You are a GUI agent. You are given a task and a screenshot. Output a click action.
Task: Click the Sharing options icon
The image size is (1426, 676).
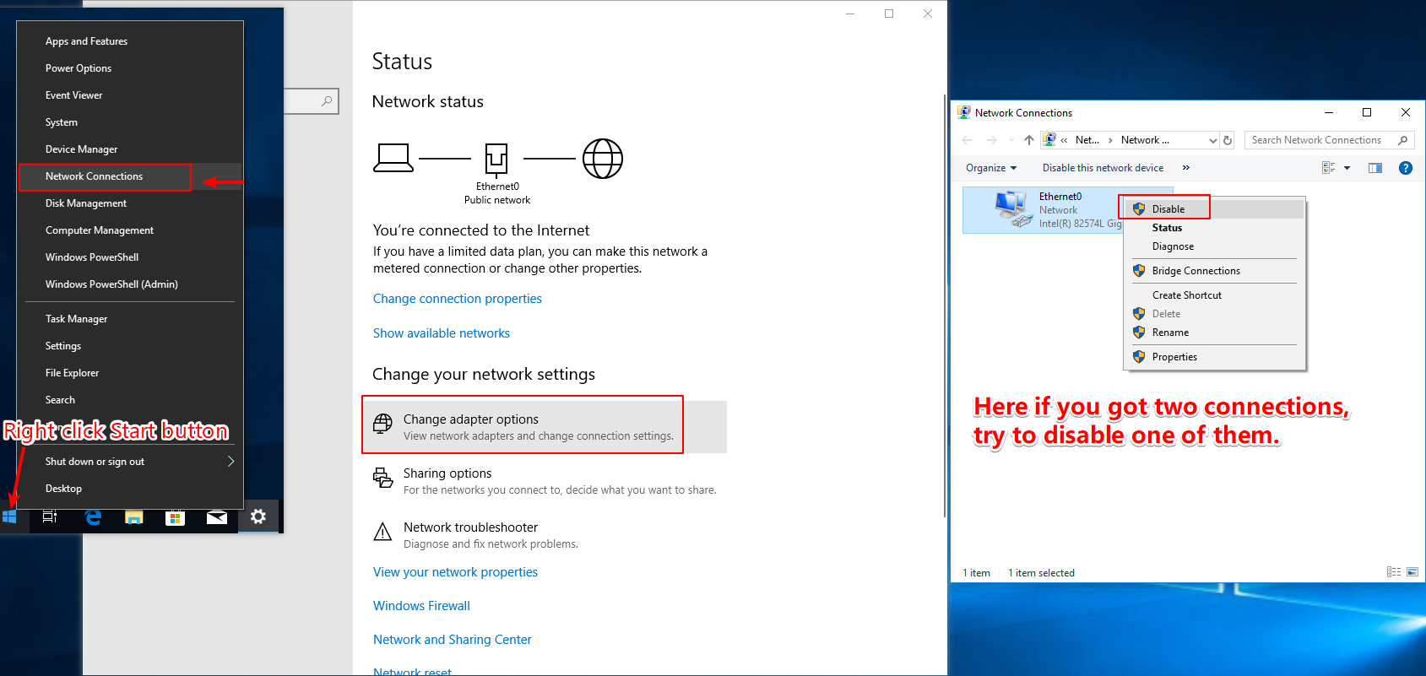pos(382,478)
